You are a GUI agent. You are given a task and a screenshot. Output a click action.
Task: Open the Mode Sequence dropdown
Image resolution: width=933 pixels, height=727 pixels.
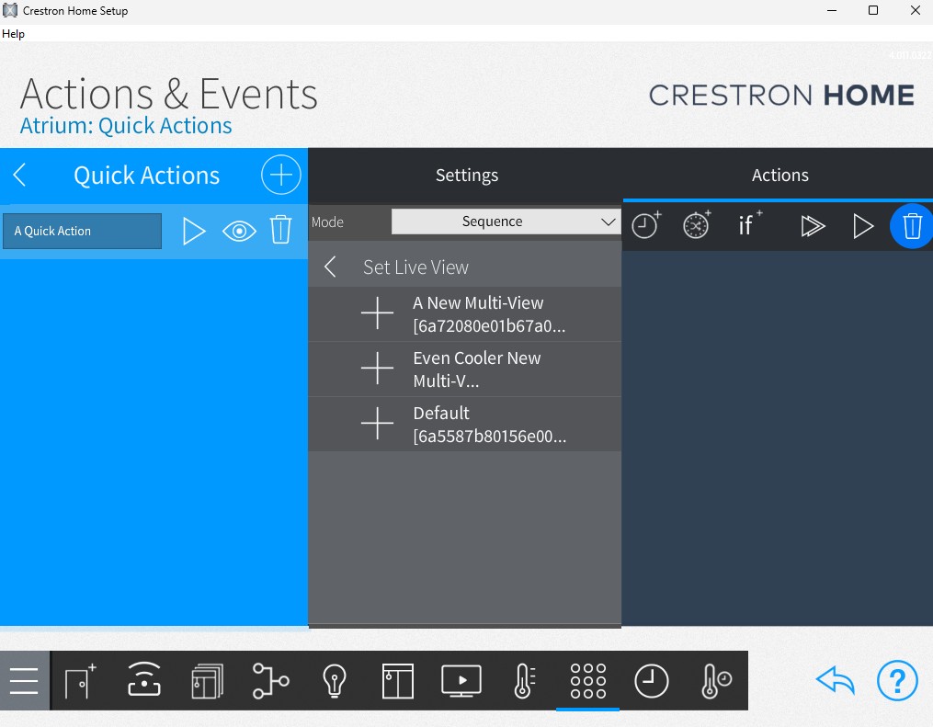click(x=506, y=222)
